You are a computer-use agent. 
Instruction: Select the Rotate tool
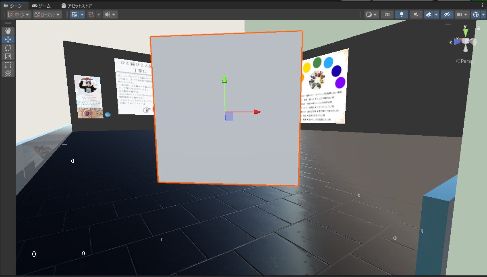tap(8, 48)
